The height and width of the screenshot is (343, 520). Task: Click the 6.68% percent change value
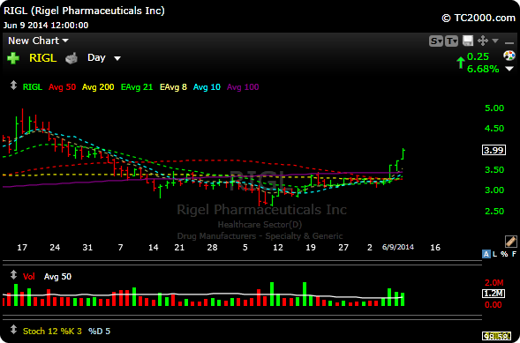[483, 69]
